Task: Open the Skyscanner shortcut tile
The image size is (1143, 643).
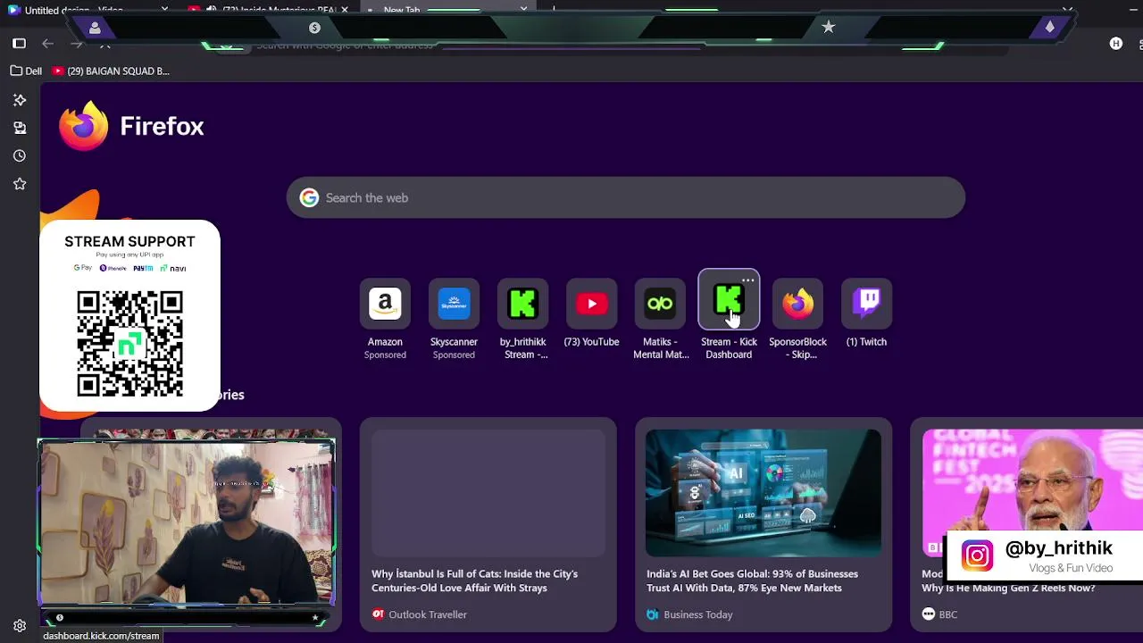Action: point(454,305)
